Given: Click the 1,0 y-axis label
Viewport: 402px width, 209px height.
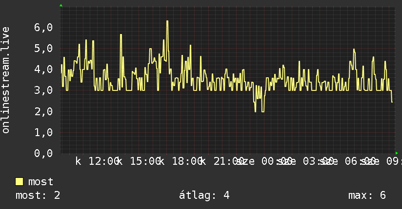Looking at the screenshot, I should [x=43, y=132].
